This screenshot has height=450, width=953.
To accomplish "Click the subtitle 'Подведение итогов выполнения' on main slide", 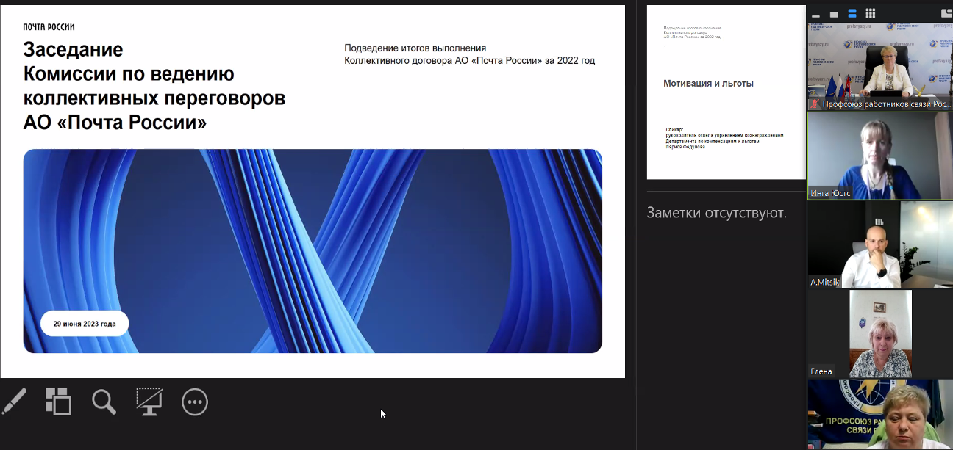I will click(x=415, y=48).
